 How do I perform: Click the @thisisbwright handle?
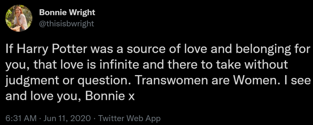click(x=66, y=23)
